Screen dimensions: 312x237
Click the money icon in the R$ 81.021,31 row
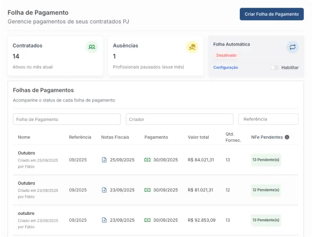click(148, 190)
